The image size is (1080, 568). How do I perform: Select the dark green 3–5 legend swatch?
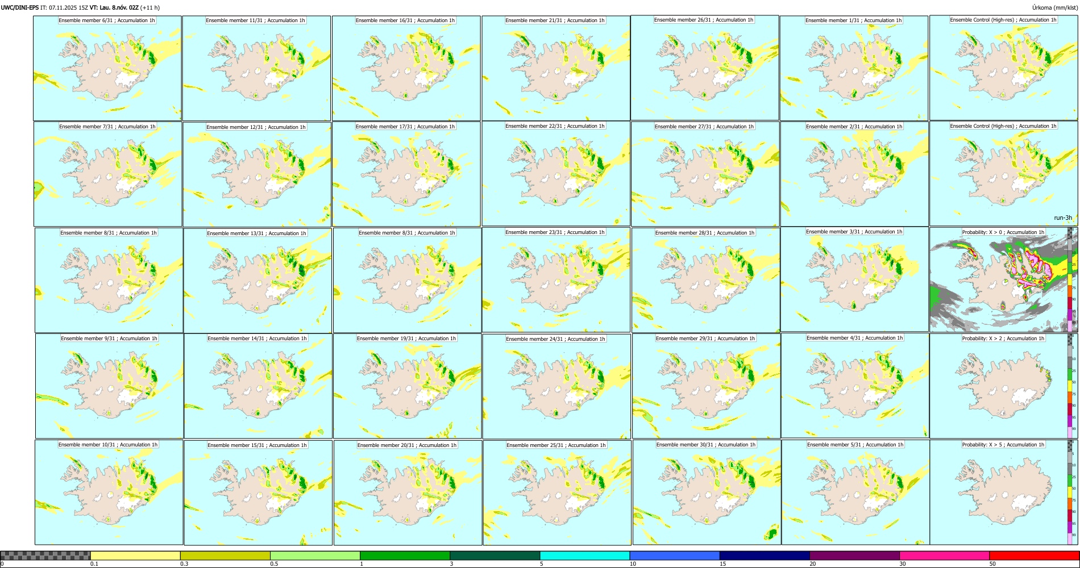(x=495, y=556)
